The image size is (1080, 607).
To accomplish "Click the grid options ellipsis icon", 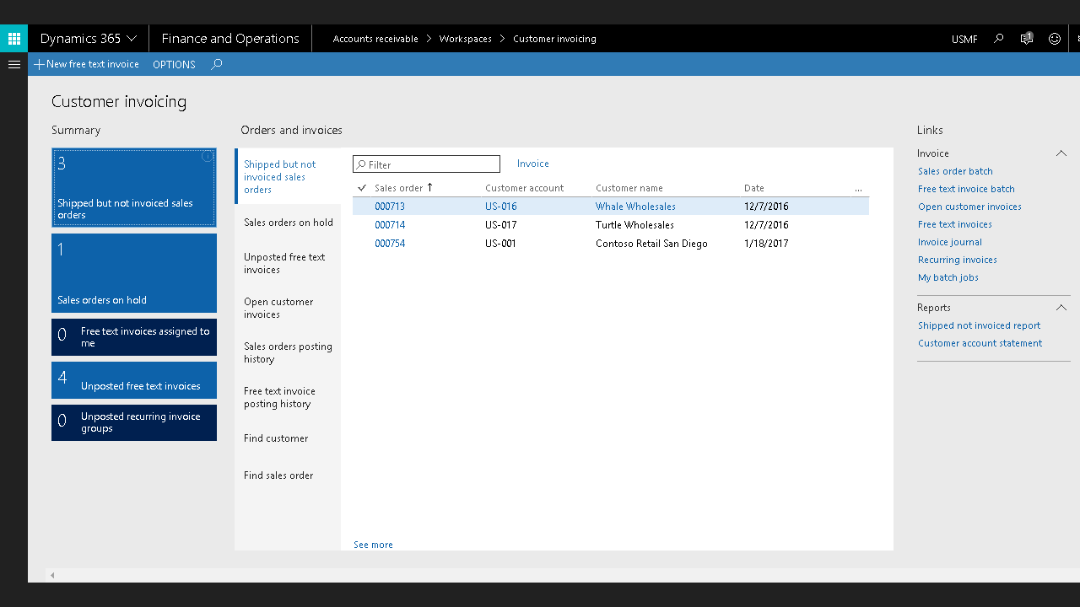I will pyautogui.click(x=858, y=189).
